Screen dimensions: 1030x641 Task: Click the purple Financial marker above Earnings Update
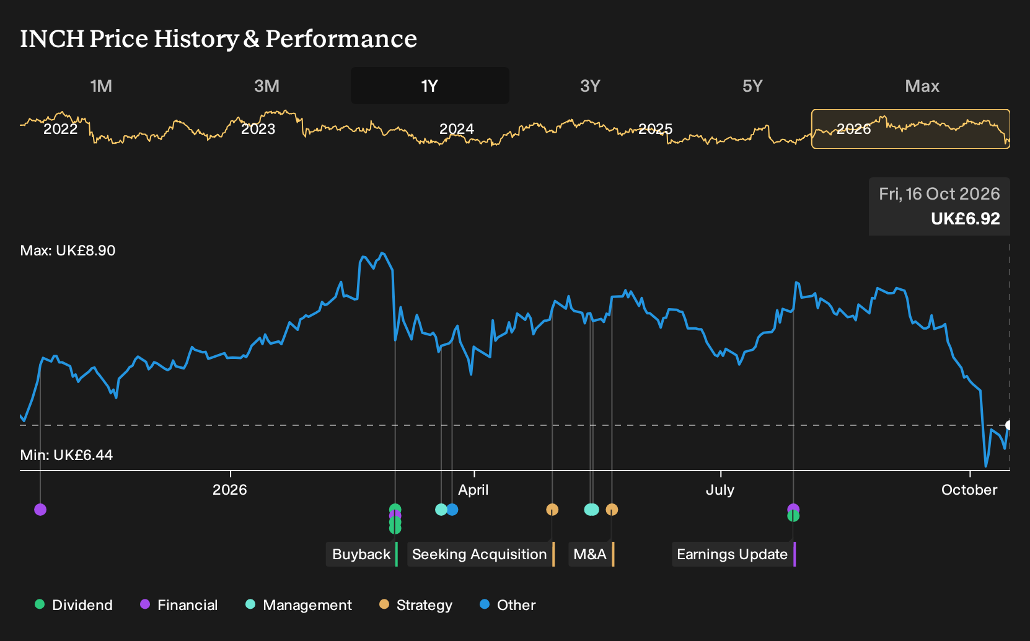tap(793, 509)
